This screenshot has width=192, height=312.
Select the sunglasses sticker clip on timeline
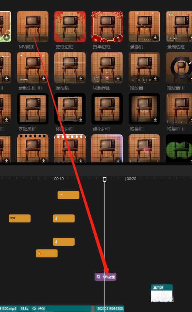pyautogui.click(x=20, y=218)
